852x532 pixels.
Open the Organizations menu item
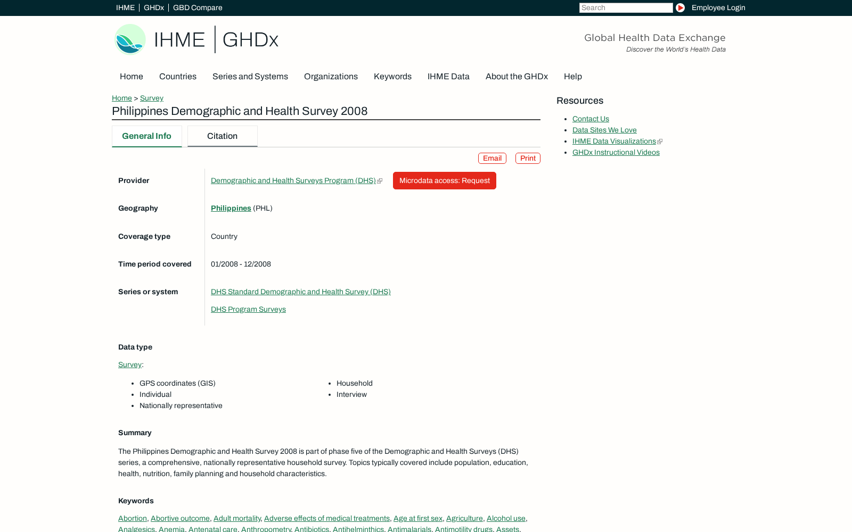coord(331,77)
